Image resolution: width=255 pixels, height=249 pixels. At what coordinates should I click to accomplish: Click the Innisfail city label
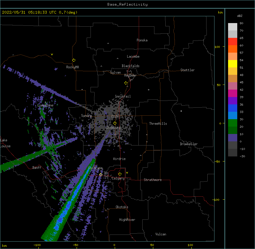123,96
